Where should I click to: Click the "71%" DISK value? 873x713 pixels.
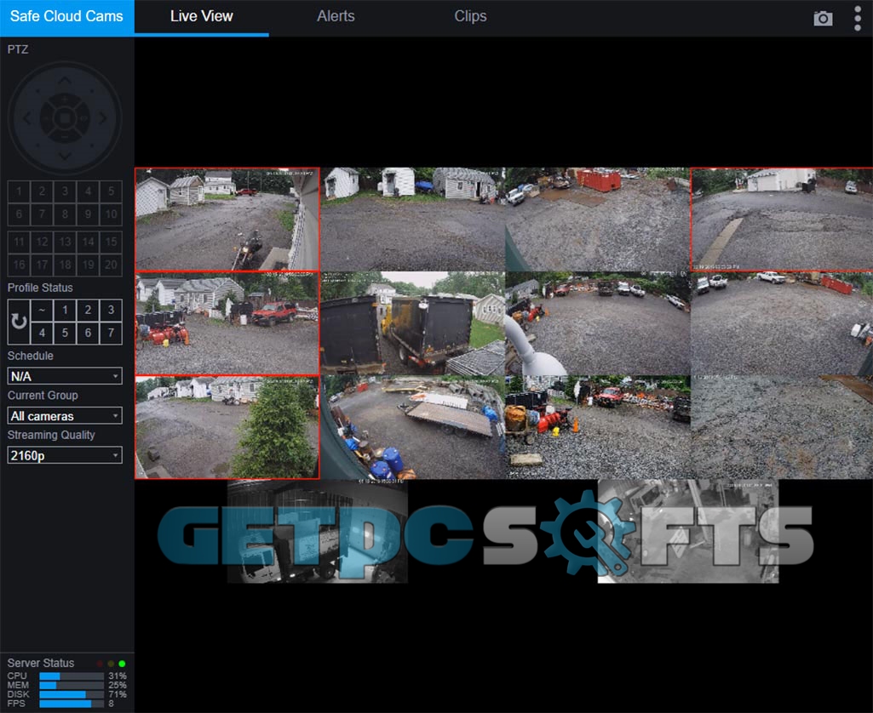118,694
